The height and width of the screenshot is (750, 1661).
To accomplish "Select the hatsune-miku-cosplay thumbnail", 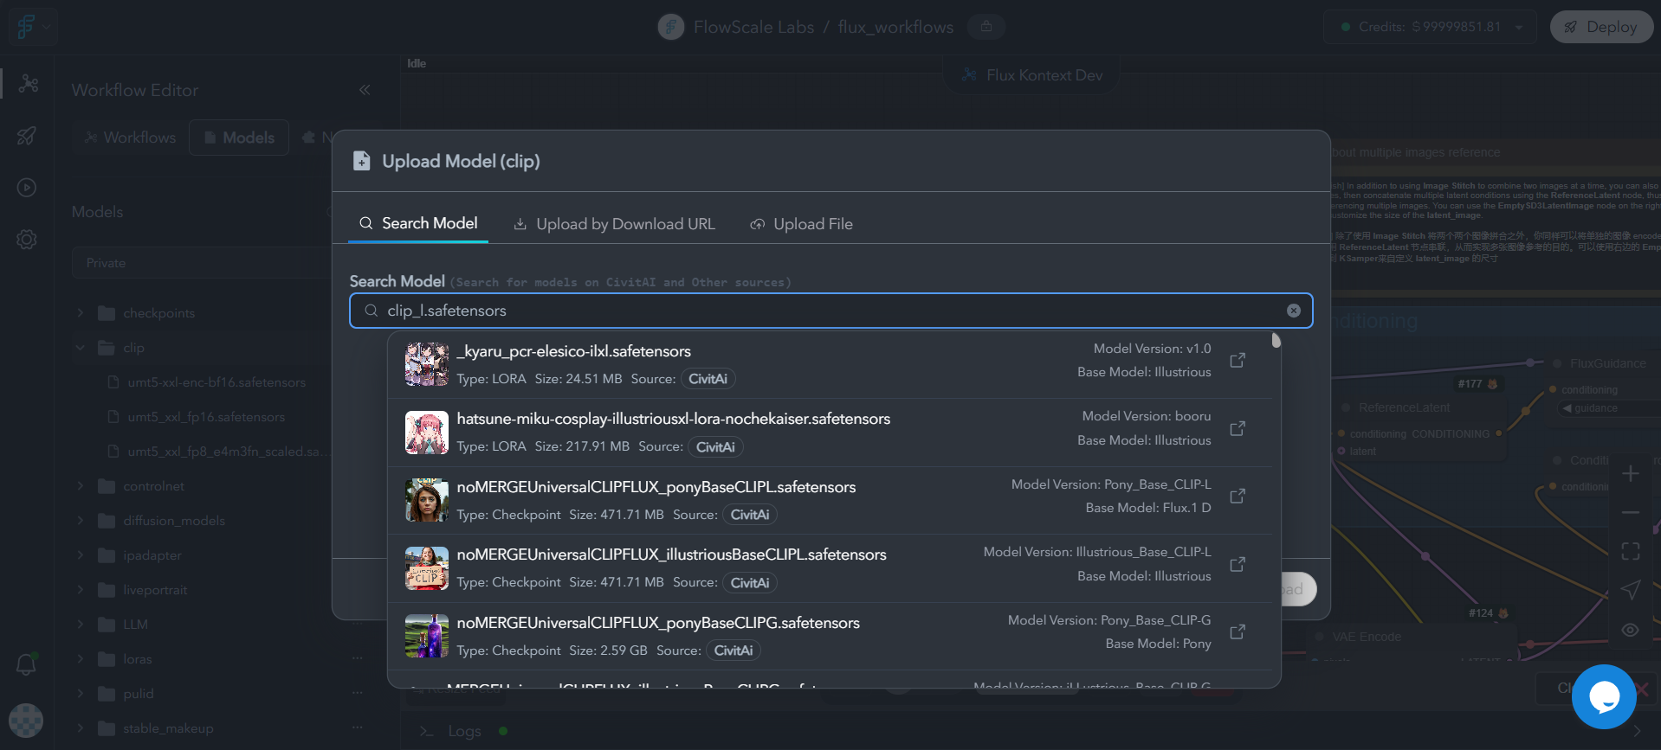I will [x=427, y=433].
